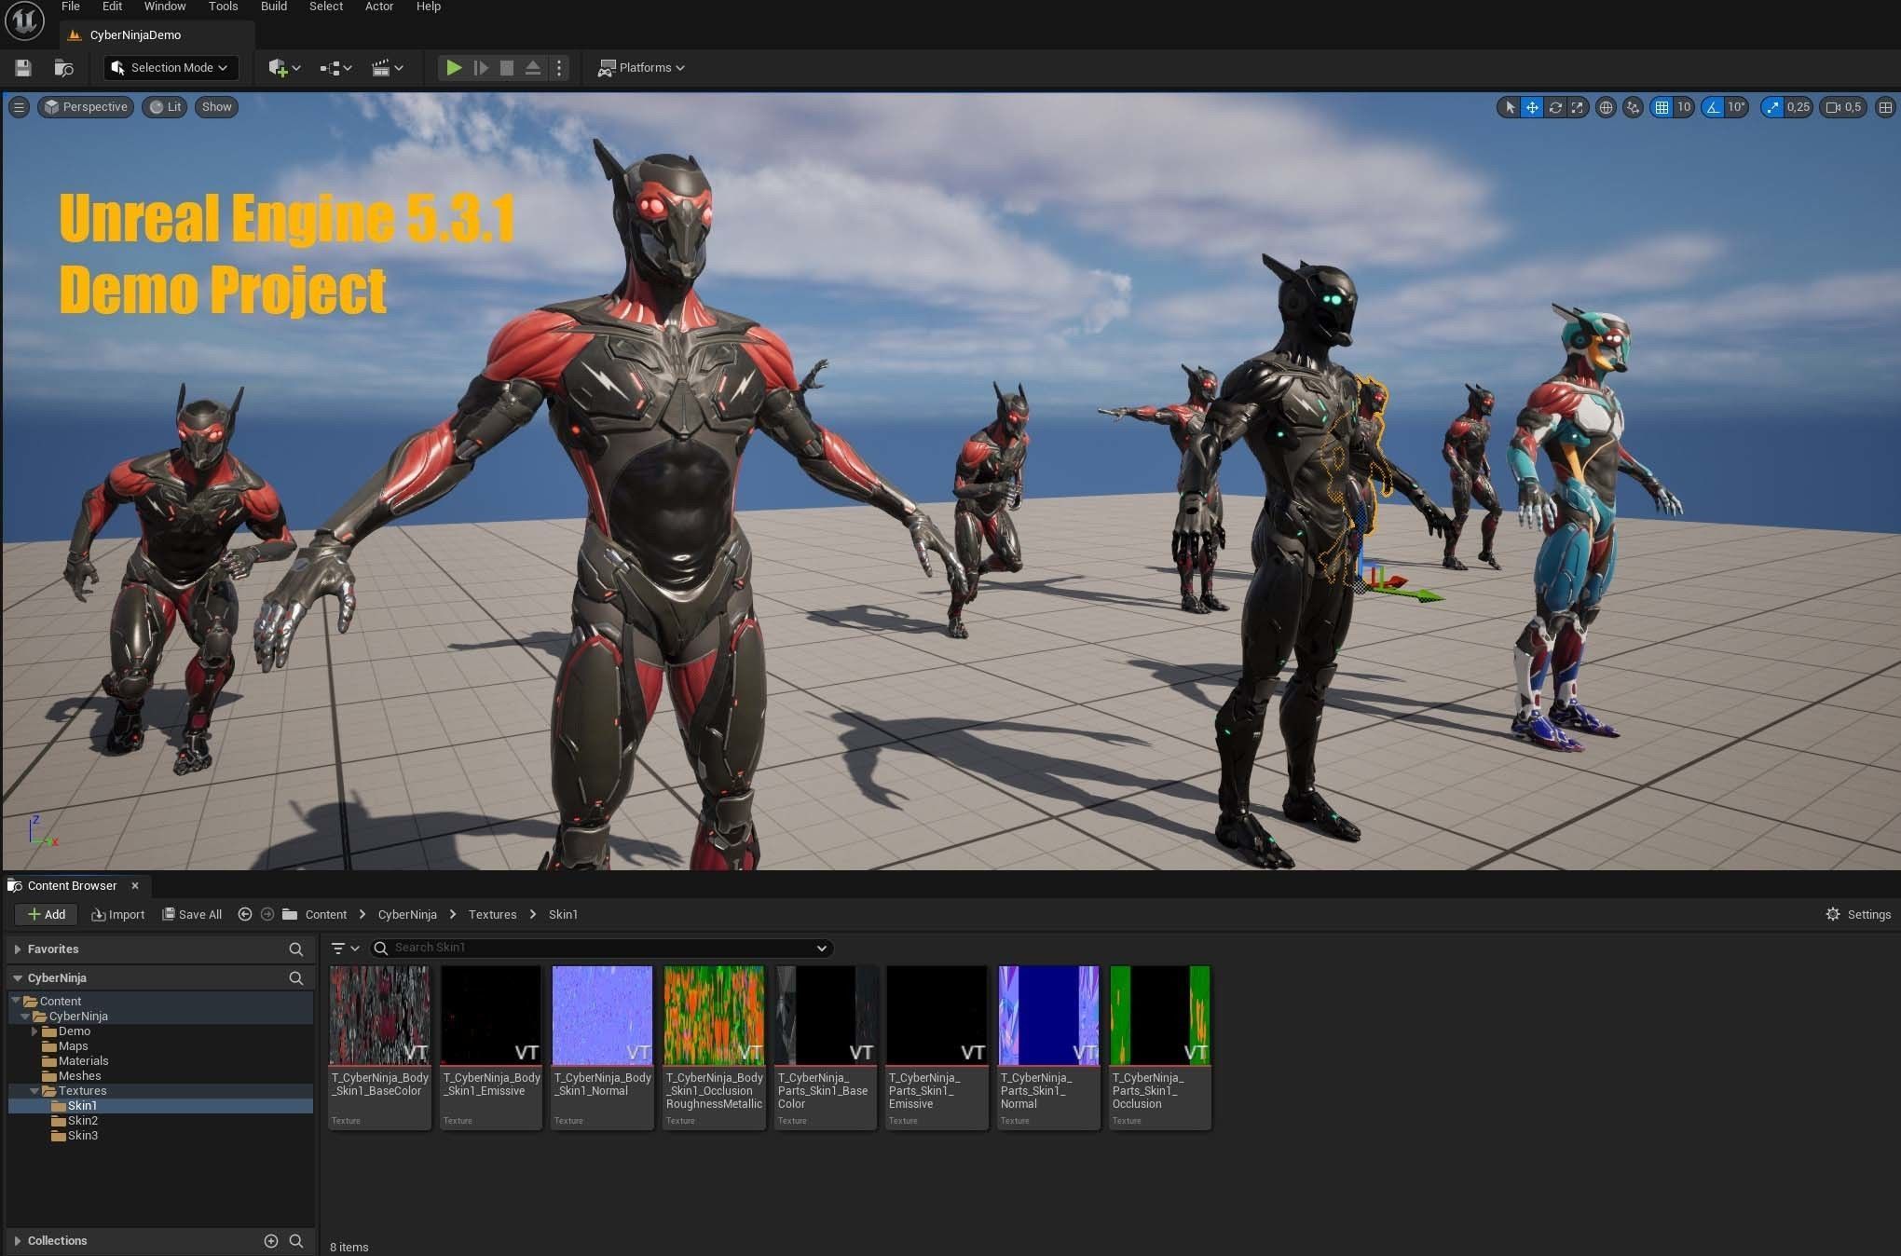Click the world coordinate system globe icon

1606,107
